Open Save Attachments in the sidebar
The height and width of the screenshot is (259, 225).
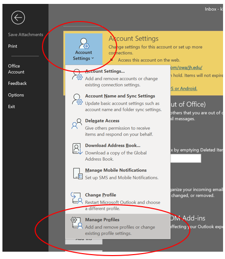pos(25,35)
